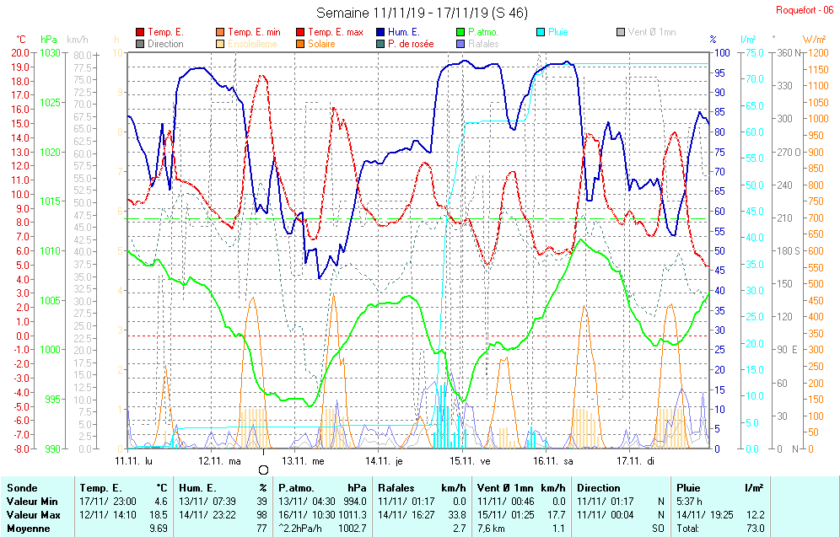Click the orange Solaire legend swatch
The image size is (840, 537).
(300, 44)
